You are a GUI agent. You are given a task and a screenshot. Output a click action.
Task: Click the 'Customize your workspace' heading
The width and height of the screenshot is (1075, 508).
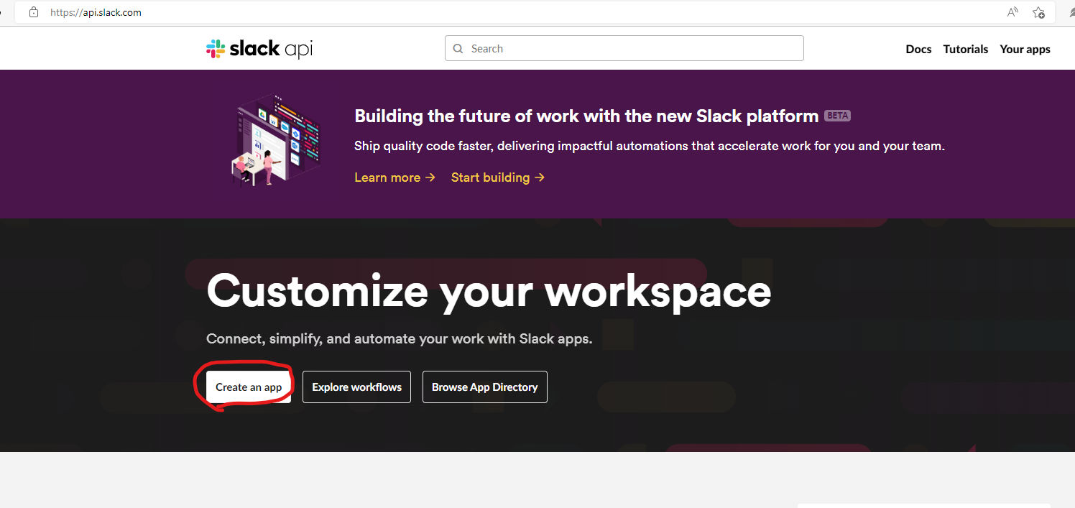(489, 291)
